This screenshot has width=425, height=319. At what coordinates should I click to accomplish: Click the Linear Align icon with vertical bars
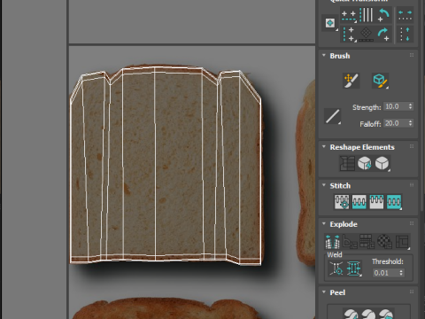coord(367,15)
